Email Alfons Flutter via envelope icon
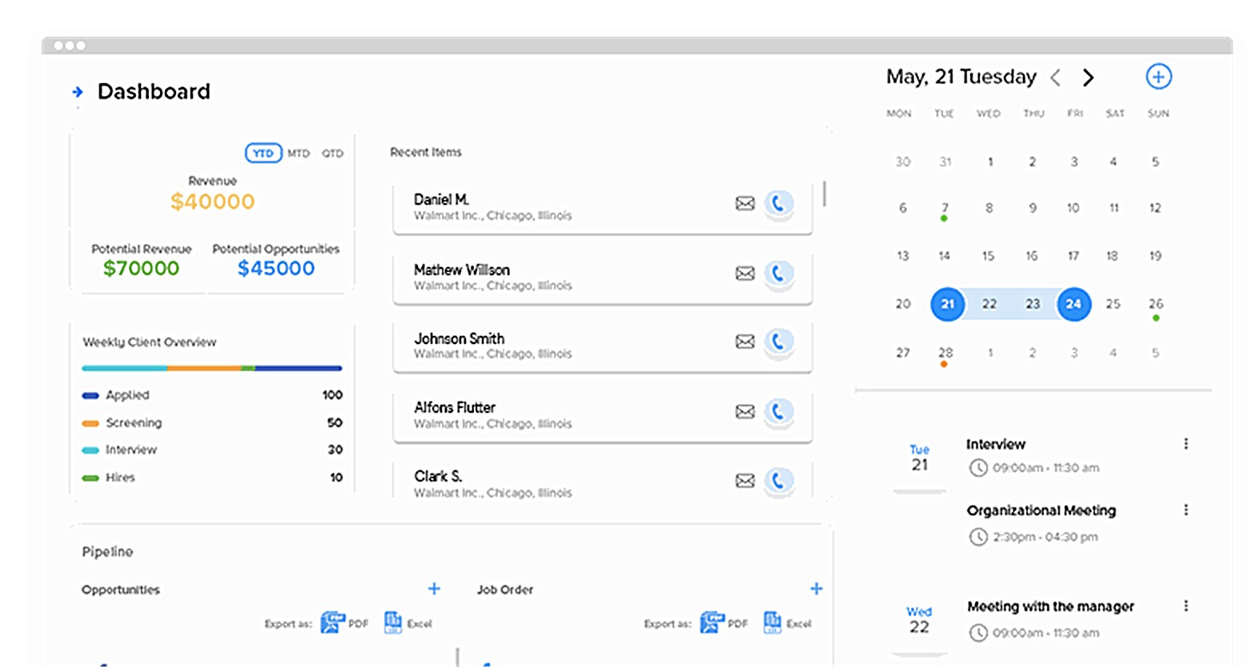Screen dimensions: 1260x667 coord(744,412)
